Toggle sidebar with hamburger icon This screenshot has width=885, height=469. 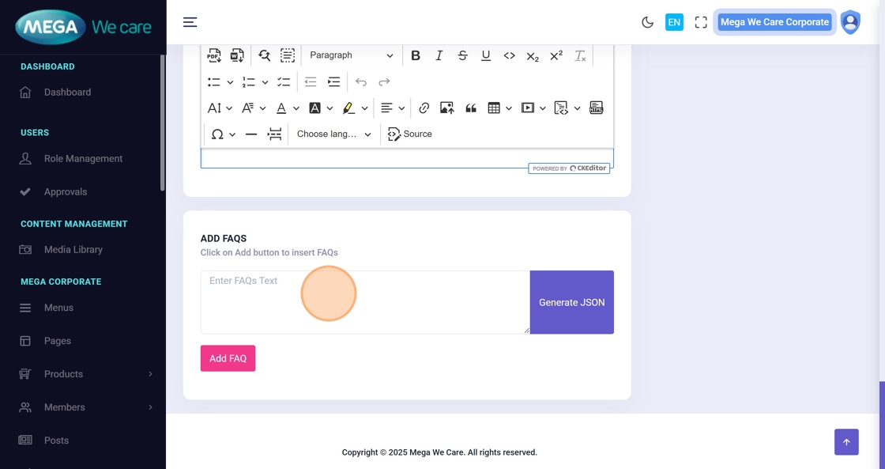coord(190,22)
